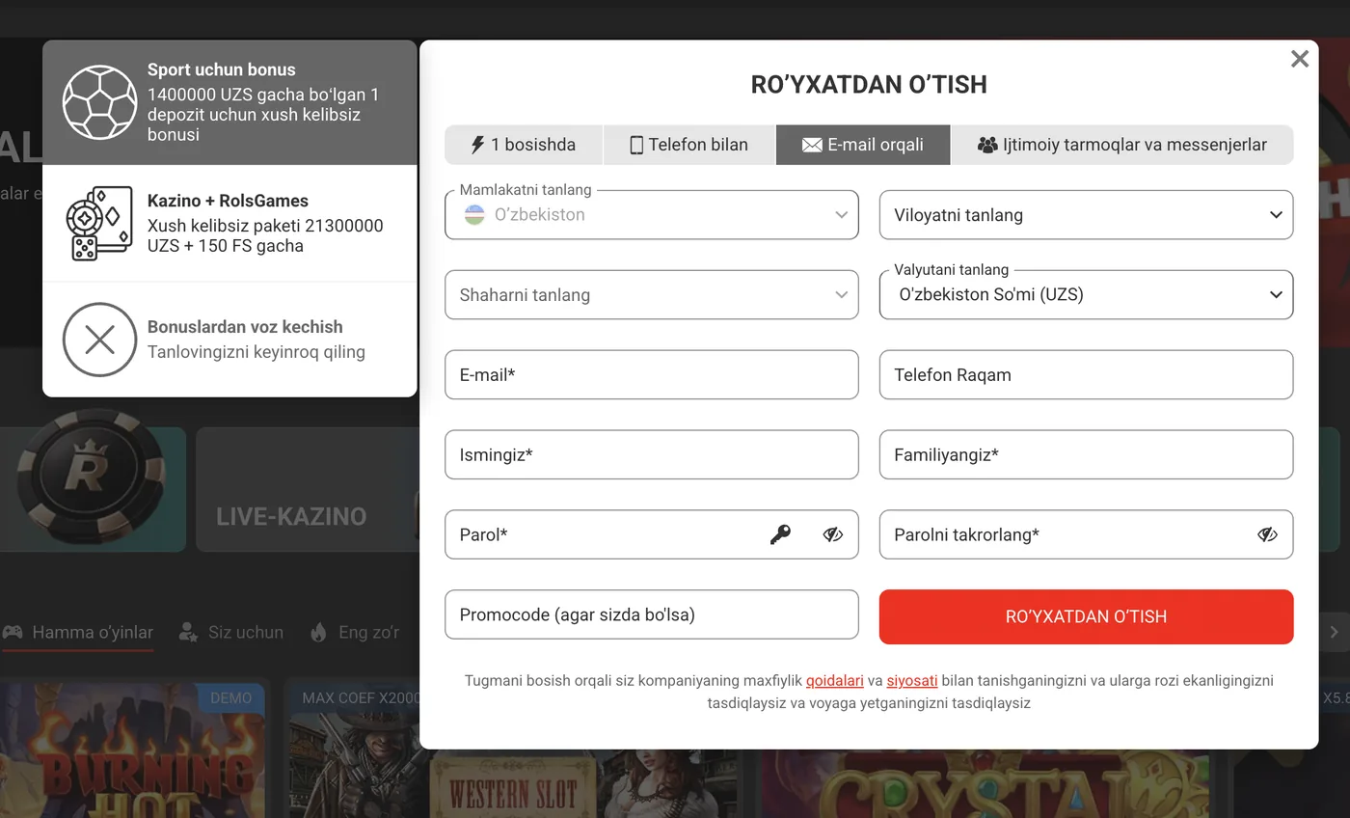Focus the E-mail input field
Image resolution: width=1350 pixels, height=818 pixels.
point(652,375)
